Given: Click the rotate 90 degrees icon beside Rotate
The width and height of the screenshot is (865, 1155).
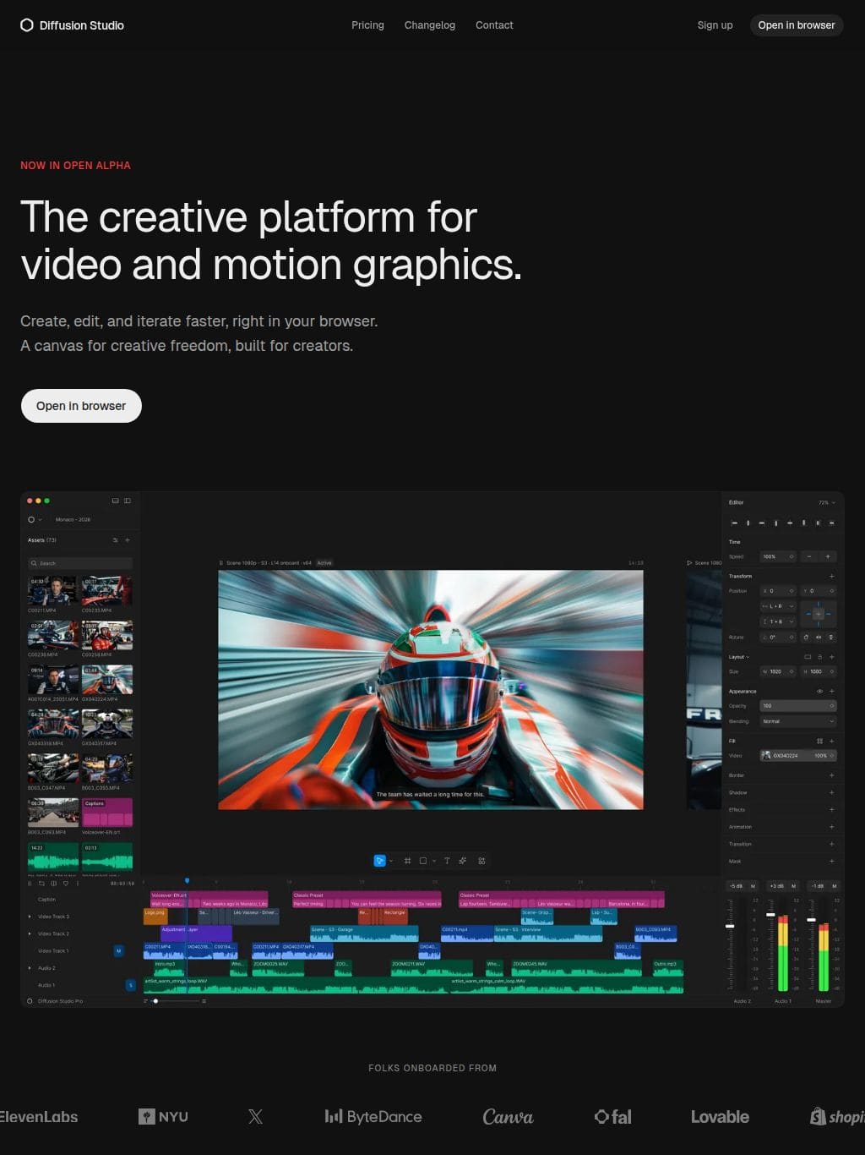Looking at the screenshot, I should [x=806, y=638].
